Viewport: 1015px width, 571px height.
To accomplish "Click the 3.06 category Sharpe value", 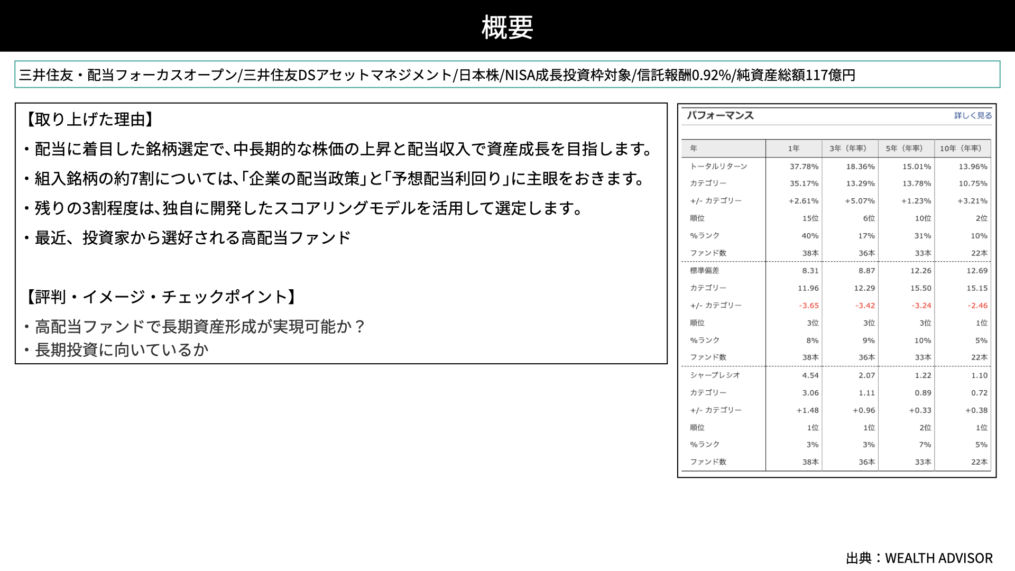I will point(810,393).
